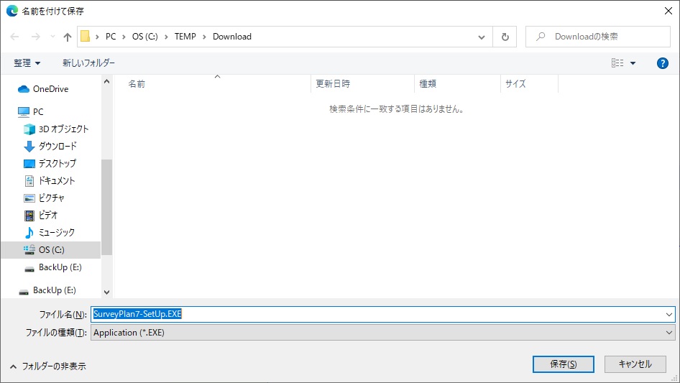Select TEMP breadcrumb segment
Image resolution: width=680 pixels, height=383 pixels.
click(x=185, y=37)
